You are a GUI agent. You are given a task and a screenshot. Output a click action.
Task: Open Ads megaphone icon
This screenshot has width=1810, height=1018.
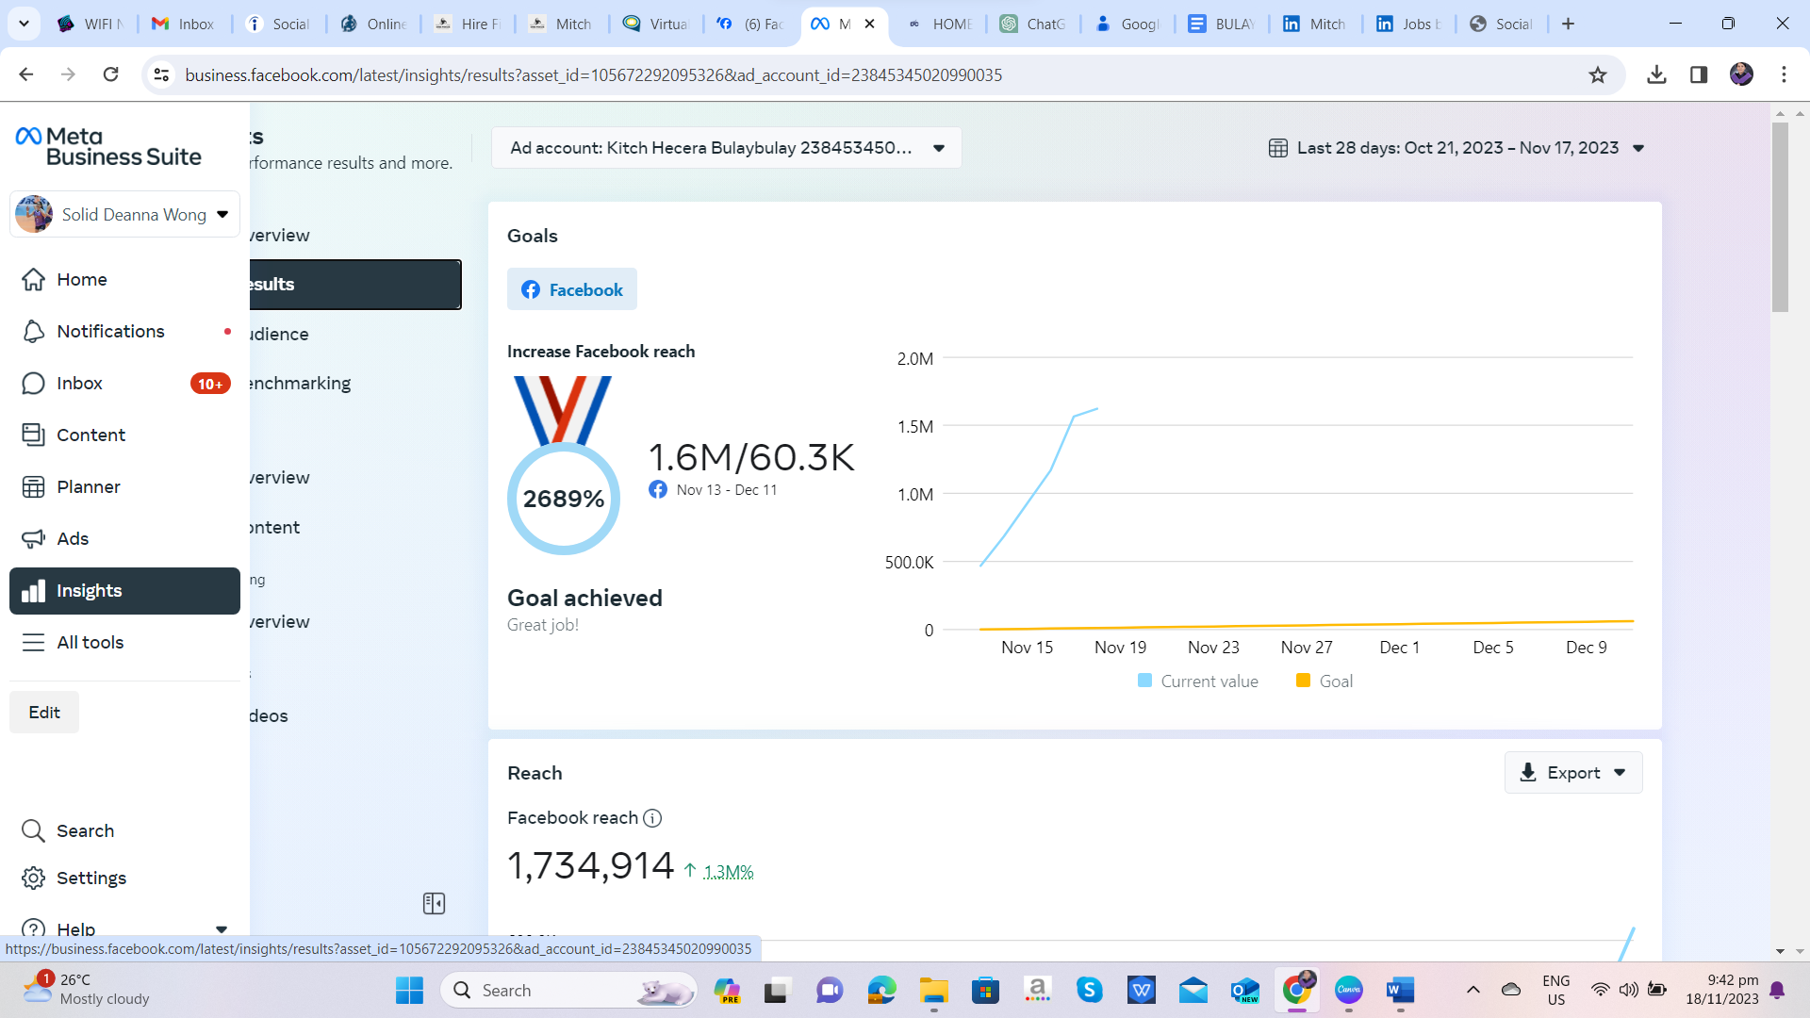point(34,539)
